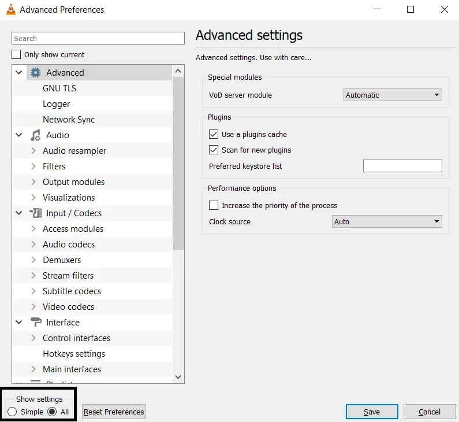Click the Preferred keystore list field
The width and height of the screenshot is (459, 422).
402,166
